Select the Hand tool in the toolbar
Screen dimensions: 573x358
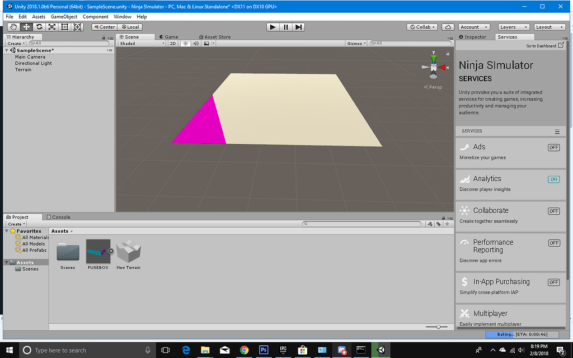pyautogui.click(x=12, y=26)
